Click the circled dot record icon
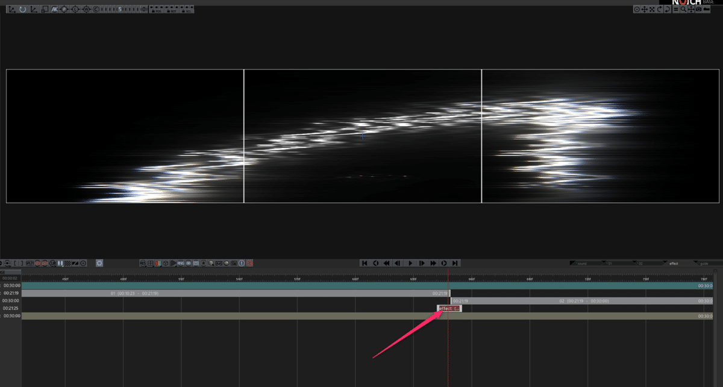The width and height of the screenshot is (723, 387). pos(83,263)
